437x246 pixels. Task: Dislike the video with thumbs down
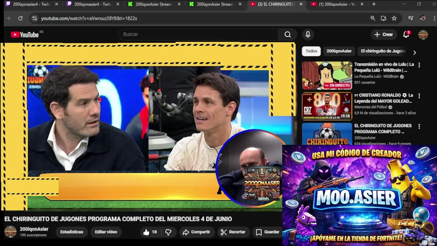(168, 232)
